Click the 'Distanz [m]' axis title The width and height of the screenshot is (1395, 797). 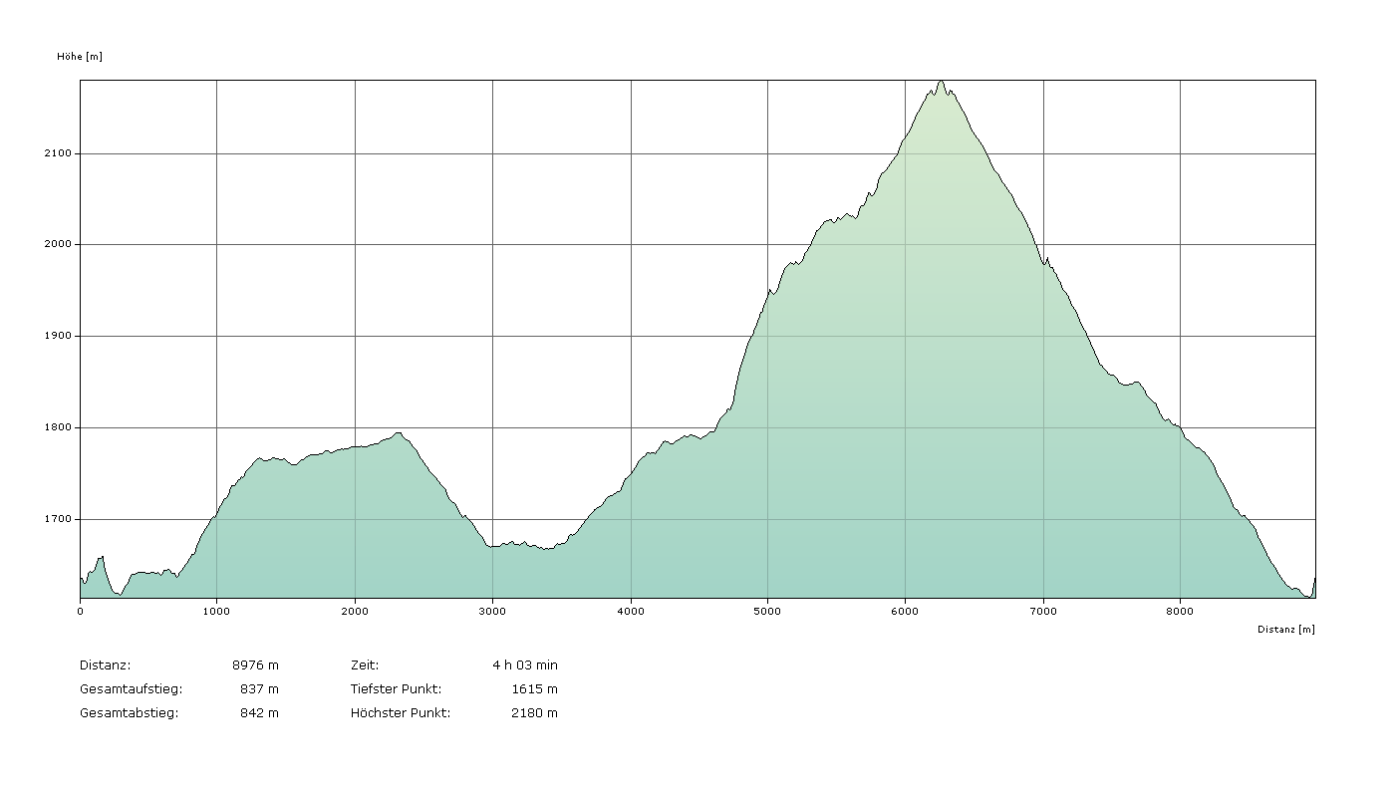pyautogui.click(x=1285, y=630)
